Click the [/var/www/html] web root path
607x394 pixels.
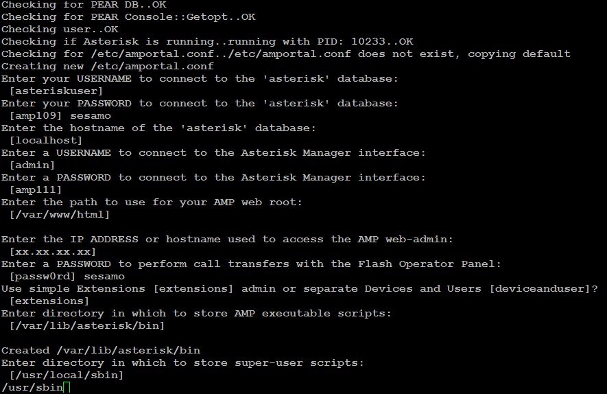60,215
